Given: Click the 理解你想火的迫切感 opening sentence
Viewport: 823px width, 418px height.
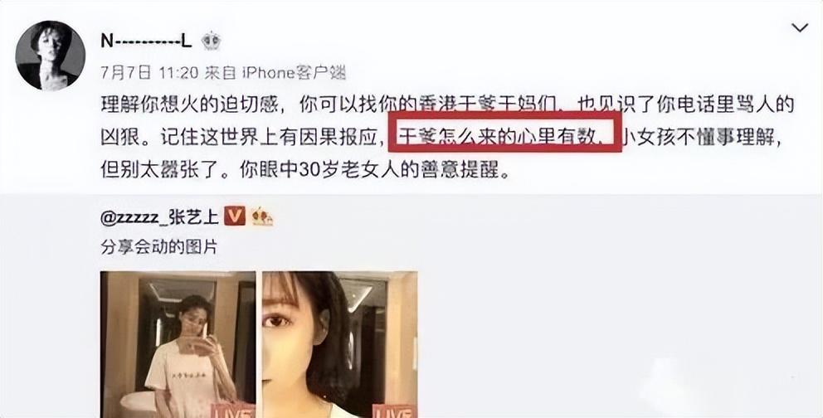Looking at the screenshot, I should click(192, 104).
